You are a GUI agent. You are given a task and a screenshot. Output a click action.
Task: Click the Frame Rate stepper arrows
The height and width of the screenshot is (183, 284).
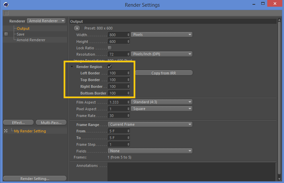(128, 115)
